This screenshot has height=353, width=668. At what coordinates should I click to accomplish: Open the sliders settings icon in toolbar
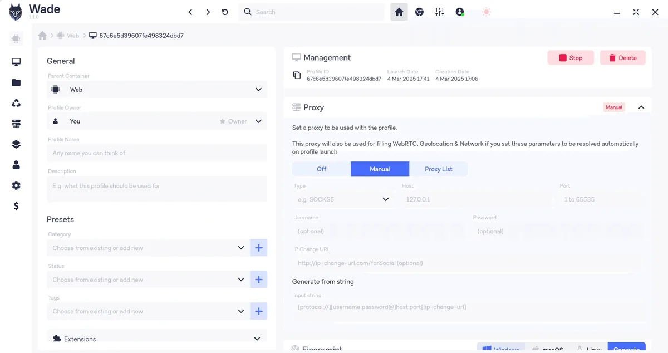(x=440, y=12)
